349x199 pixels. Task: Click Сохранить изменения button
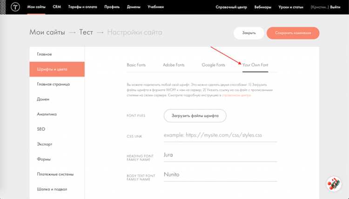[293, 33]
